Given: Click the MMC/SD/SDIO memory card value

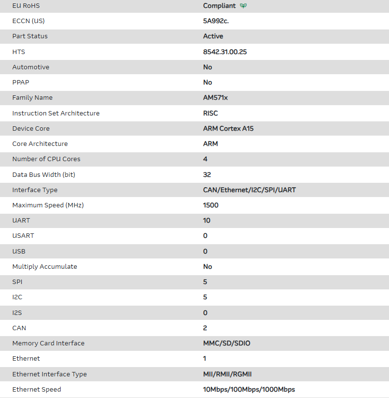Looking at the screenshot, I should click(227, 343).
